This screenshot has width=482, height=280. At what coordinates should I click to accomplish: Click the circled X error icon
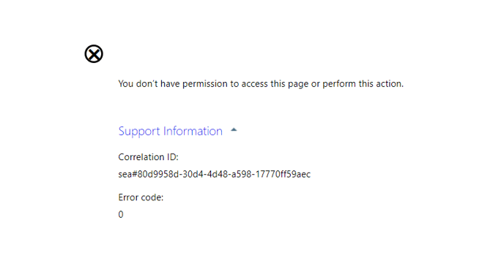point(94,54)
